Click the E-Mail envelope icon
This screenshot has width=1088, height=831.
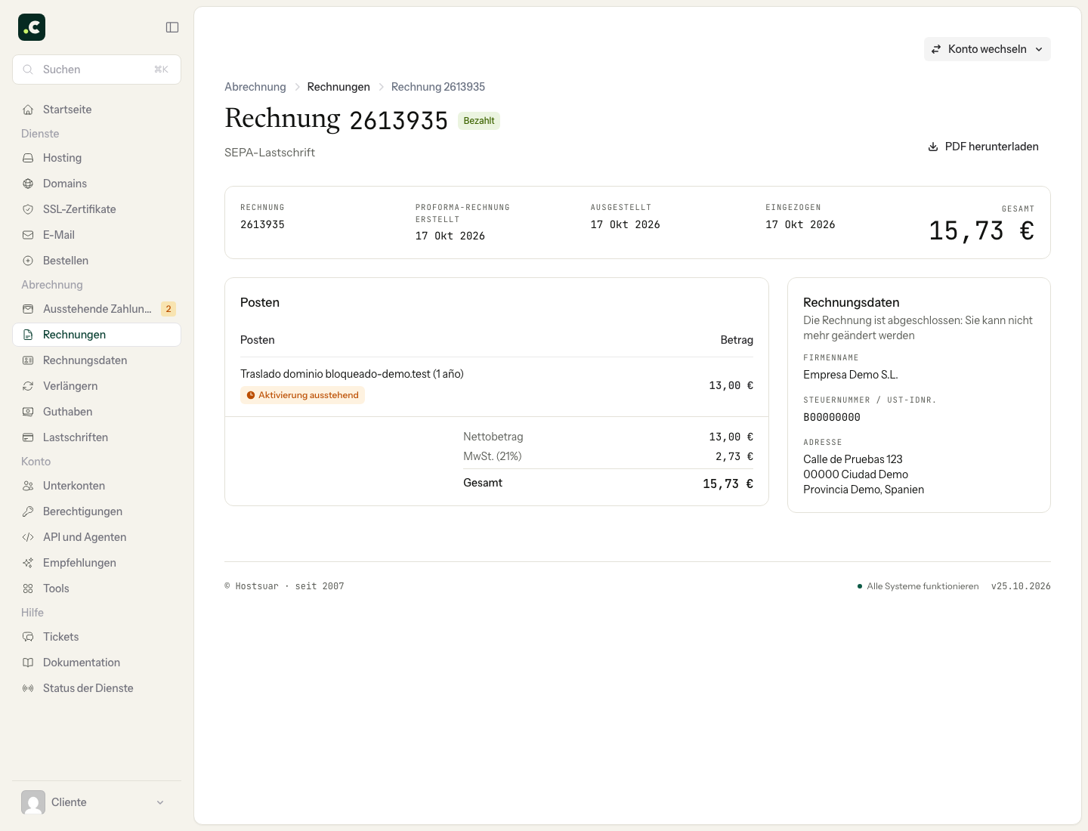pos(28,235)
